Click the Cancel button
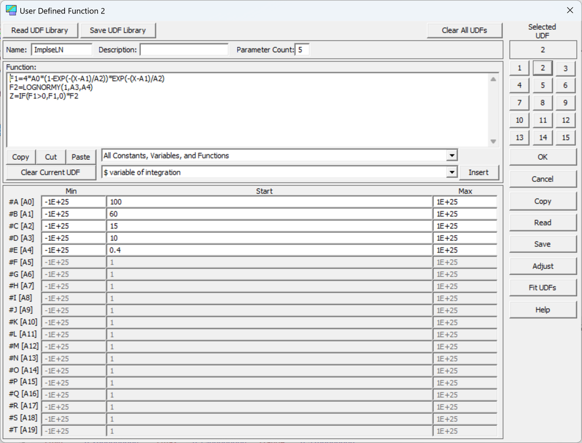 tap(543, 180)
